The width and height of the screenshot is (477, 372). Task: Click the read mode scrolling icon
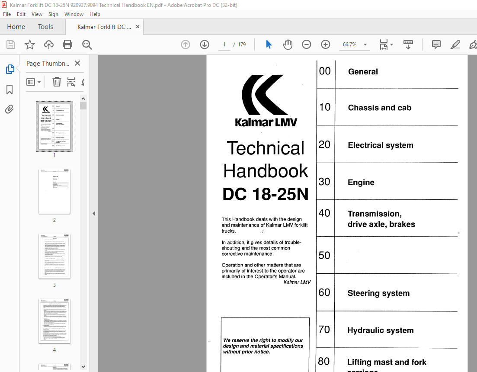tap(408, 45)
